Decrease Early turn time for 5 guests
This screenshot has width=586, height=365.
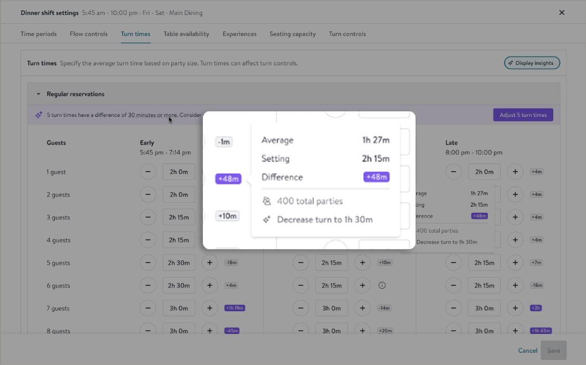click(148, 263)
